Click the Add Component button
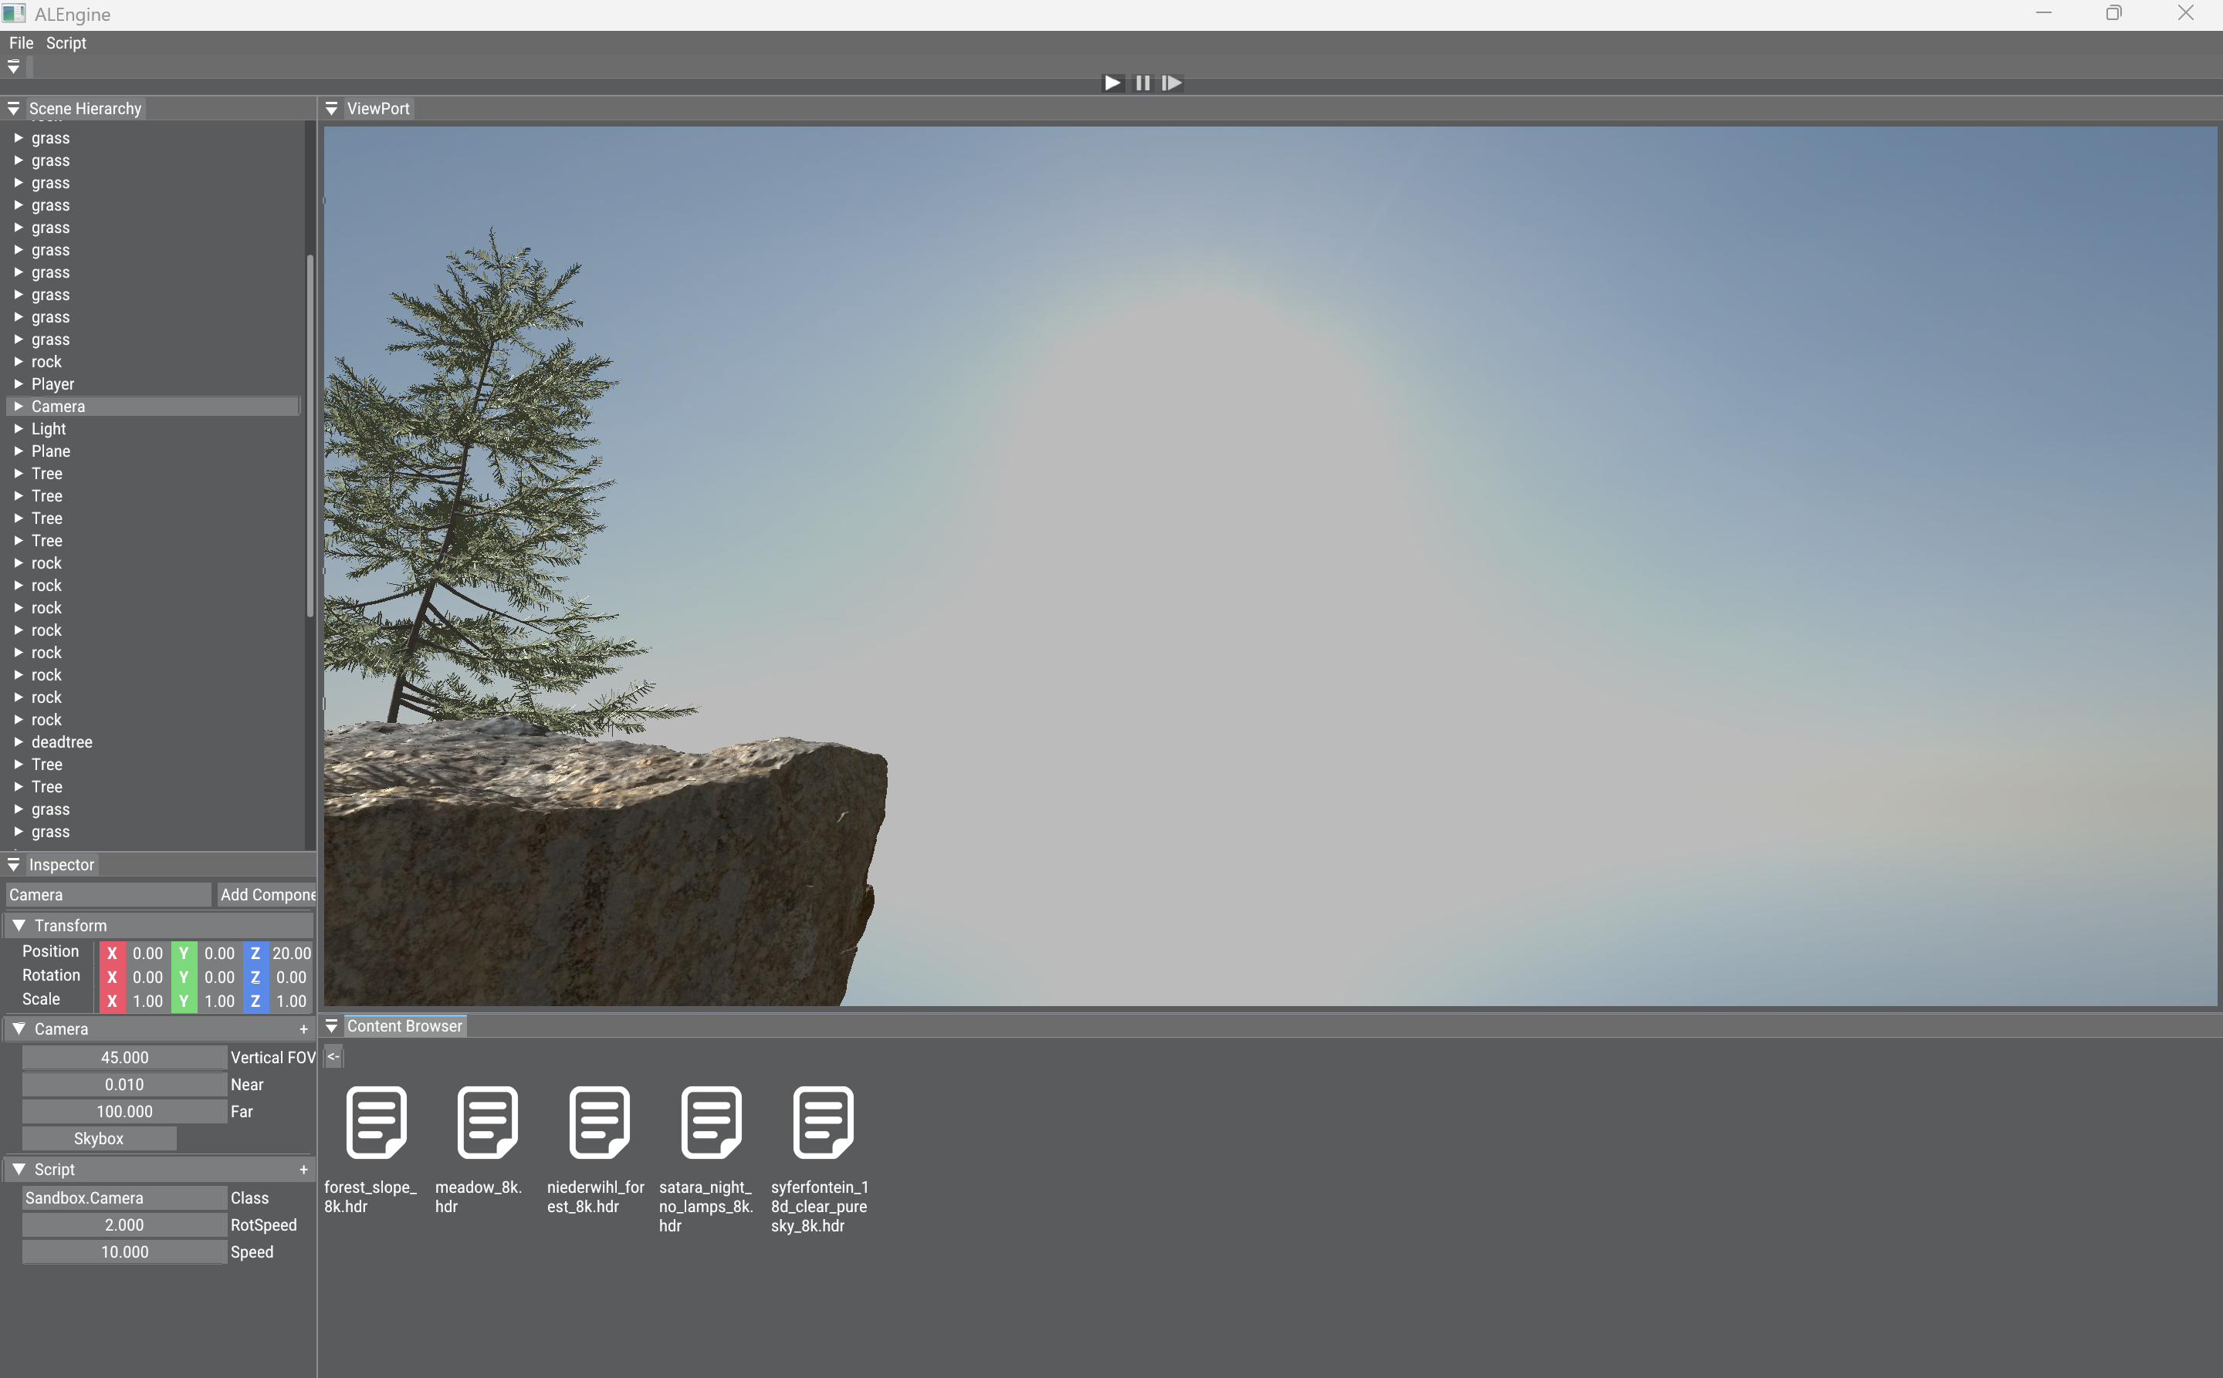2223x1378 pixels. coord(266,895)
